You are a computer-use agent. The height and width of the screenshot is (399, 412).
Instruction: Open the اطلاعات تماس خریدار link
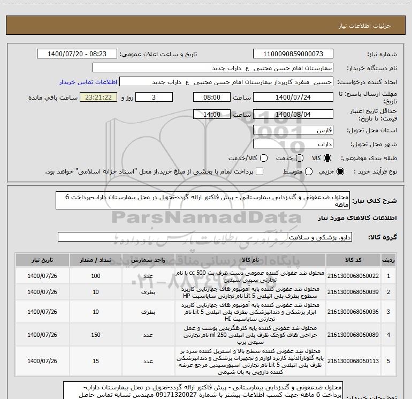[88, 82]
